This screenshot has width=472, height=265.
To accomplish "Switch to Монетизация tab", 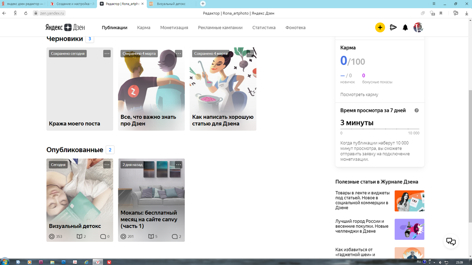I will [174, 28].
